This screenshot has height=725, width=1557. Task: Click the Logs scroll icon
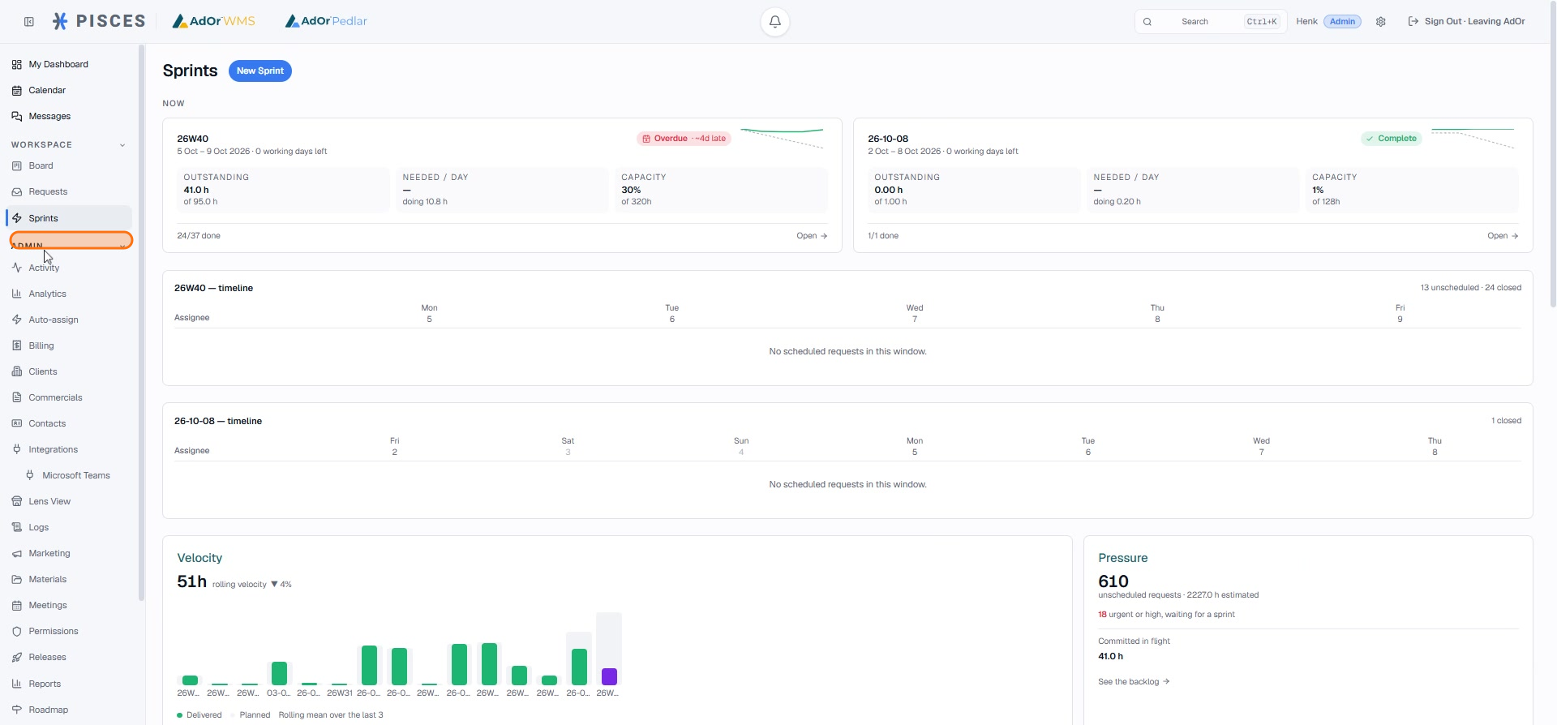(17, 528)
